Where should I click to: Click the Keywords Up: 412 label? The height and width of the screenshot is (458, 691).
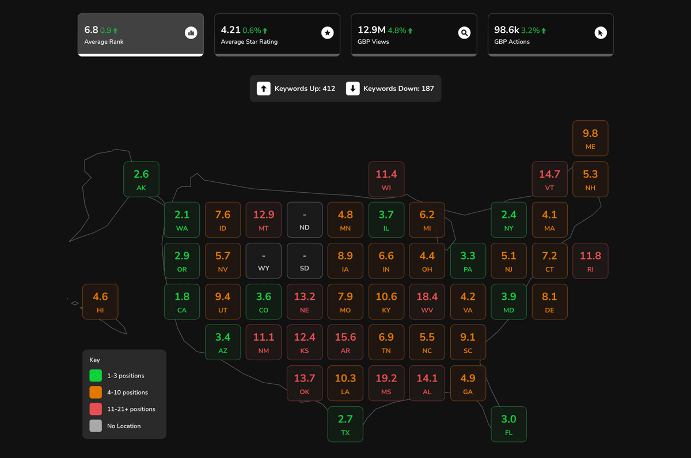tap(305, 89)
